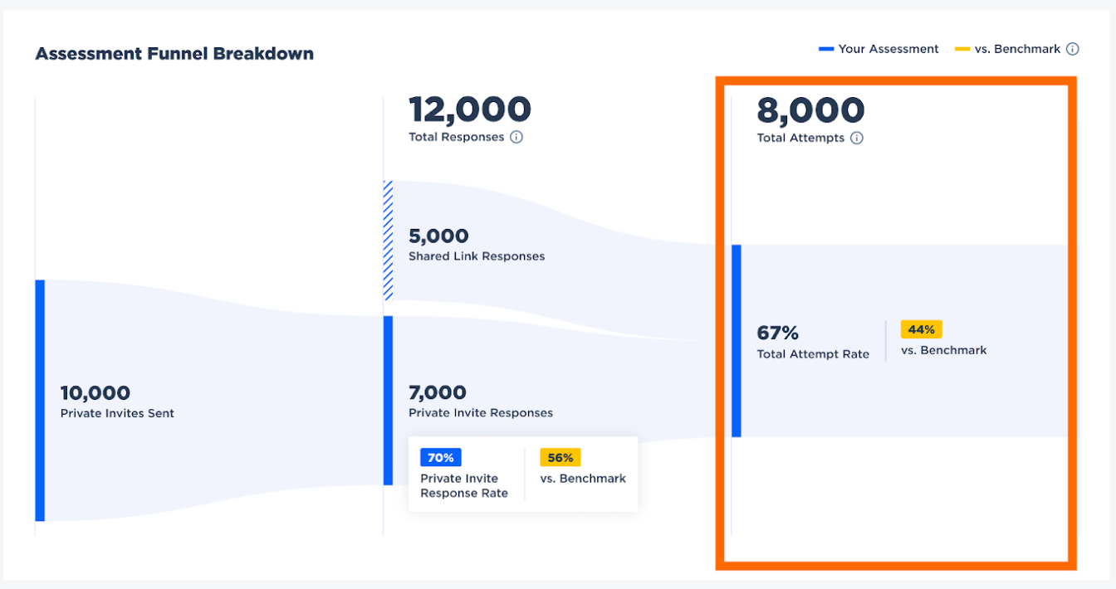
Task: Click the striped bar for Shared Link Responses
Action: coord(388,241)
